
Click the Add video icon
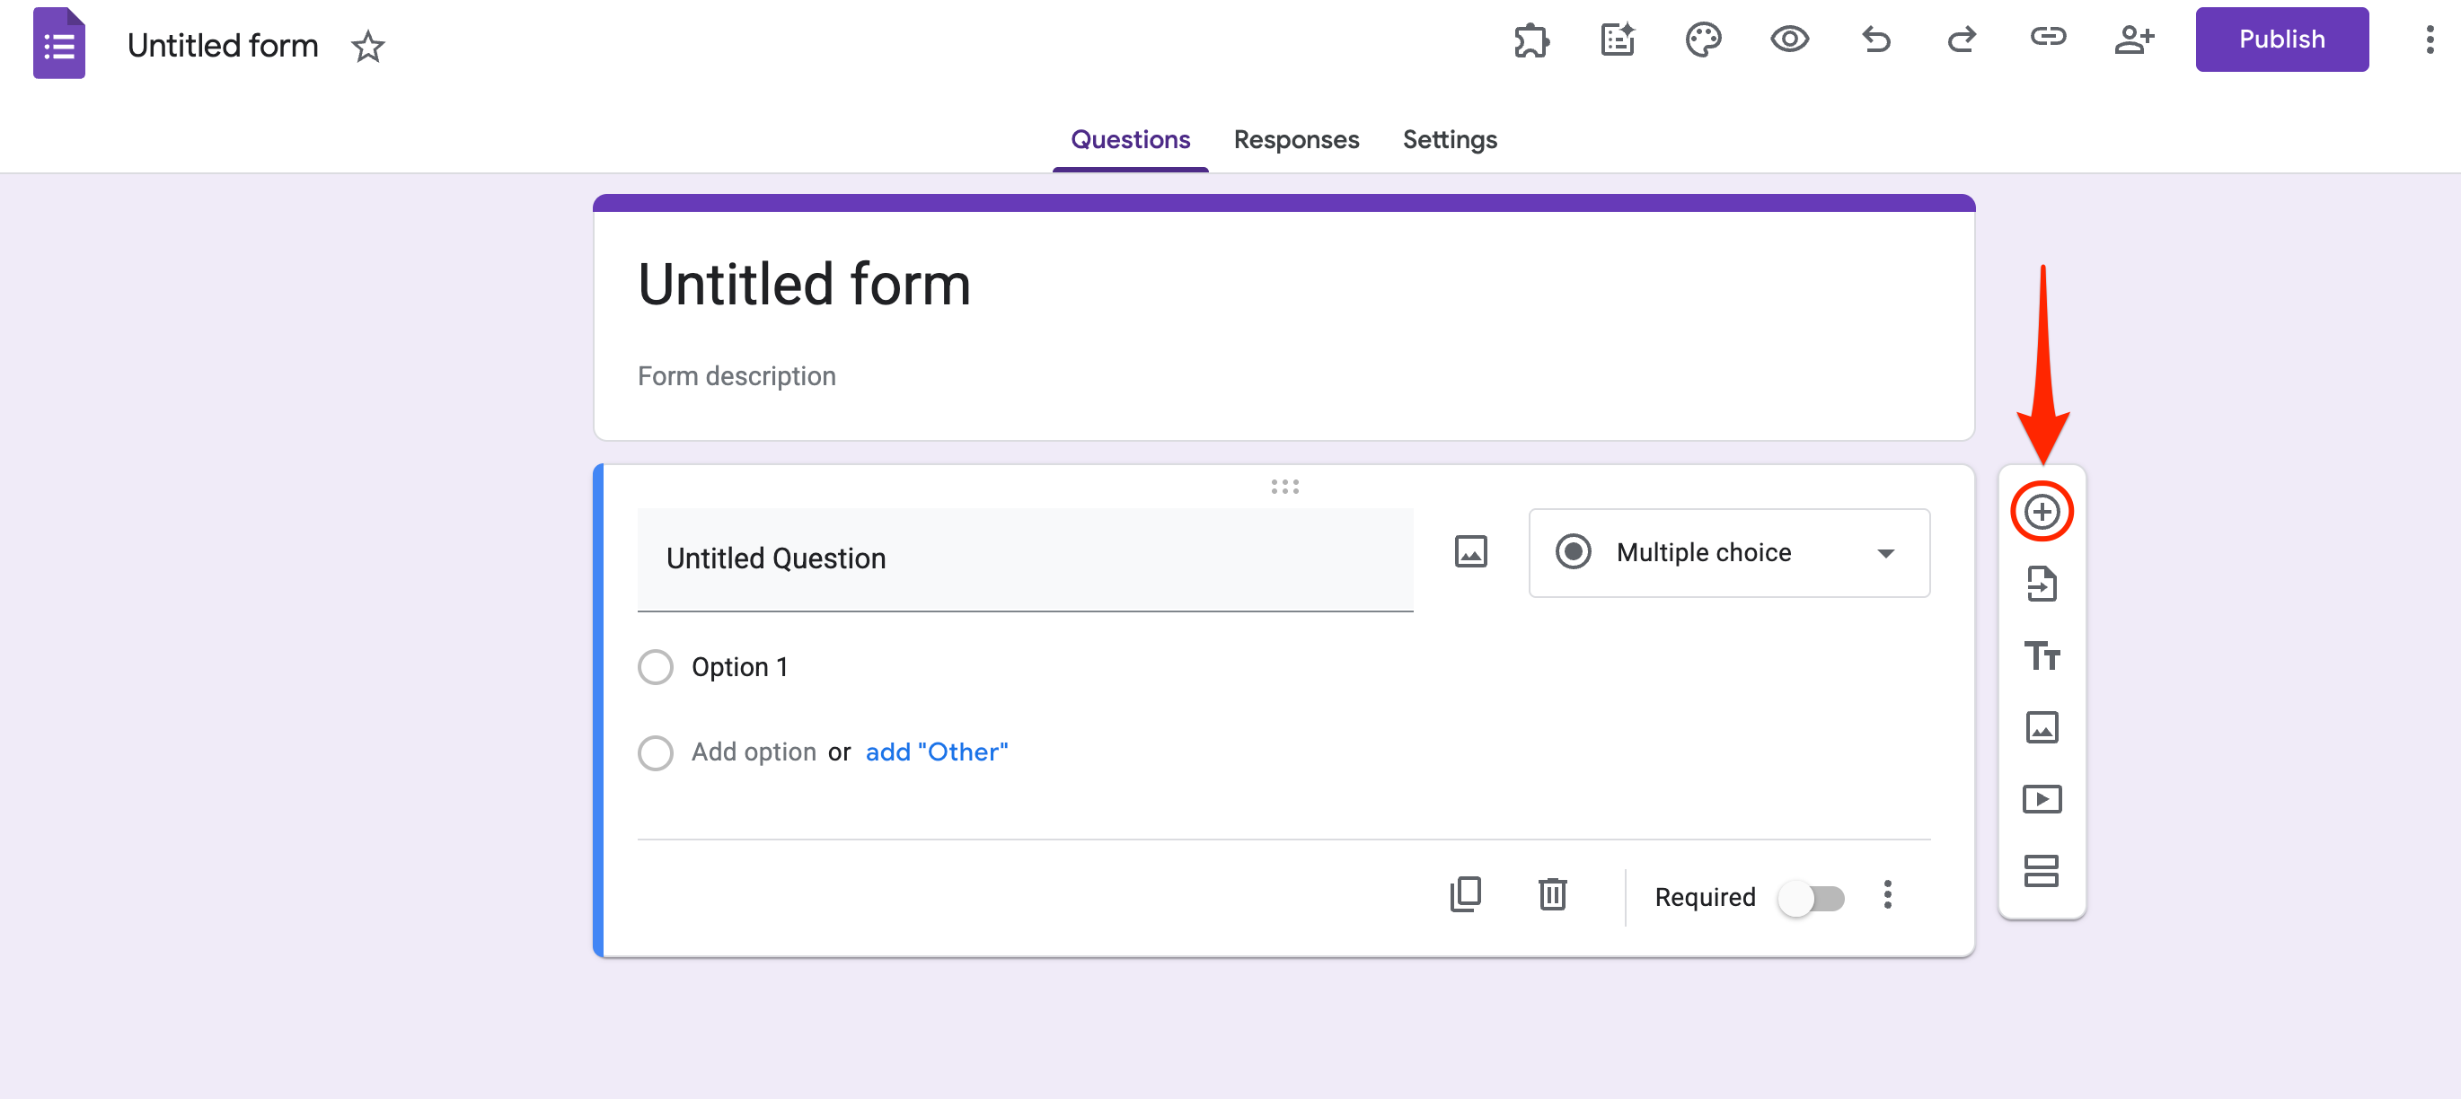pos(2041,798)
